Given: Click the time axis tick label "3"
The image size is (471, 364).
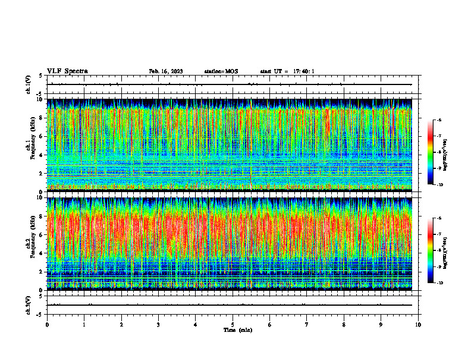Looking at the screenshot, I should 158,325.
